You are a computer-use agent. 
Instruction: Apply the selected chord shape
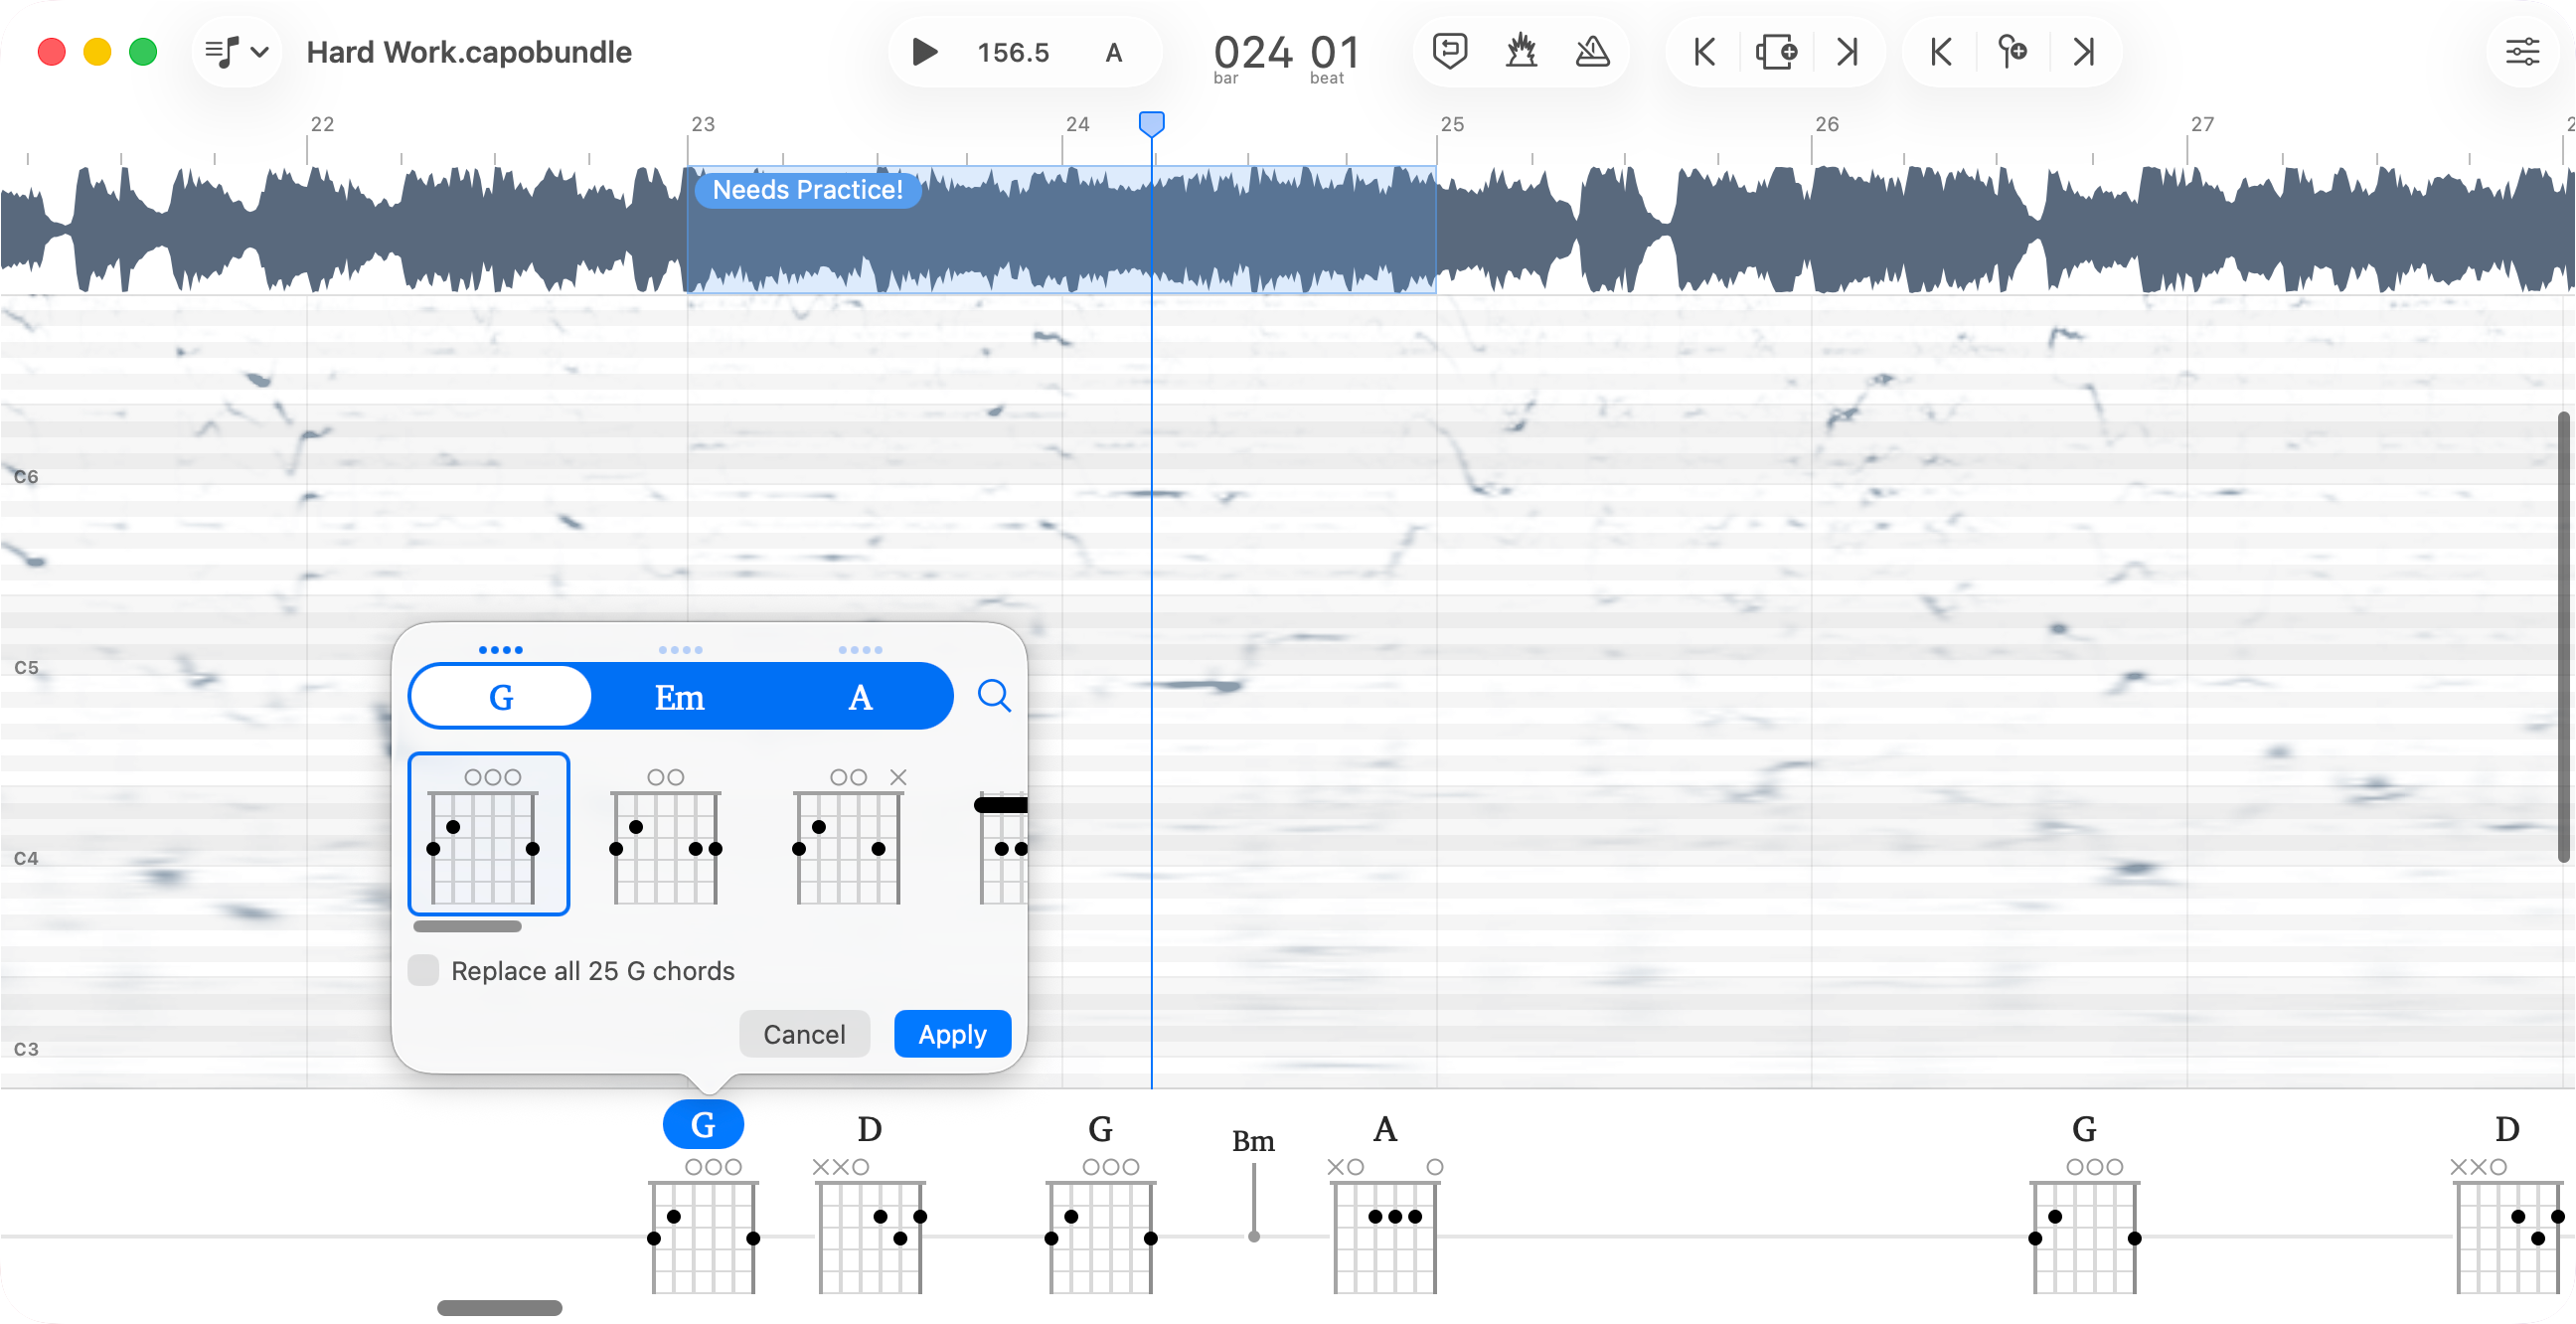951,1033
